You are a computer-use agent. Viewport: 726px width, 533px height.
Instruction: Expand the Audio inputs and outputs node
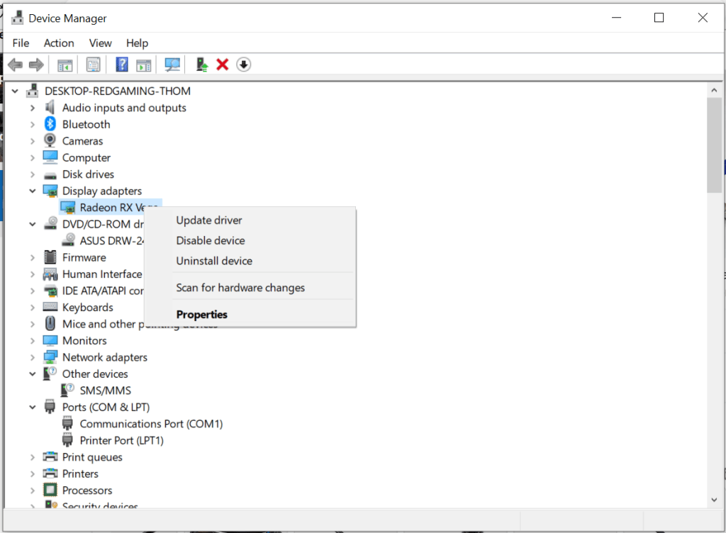[33, 108]
